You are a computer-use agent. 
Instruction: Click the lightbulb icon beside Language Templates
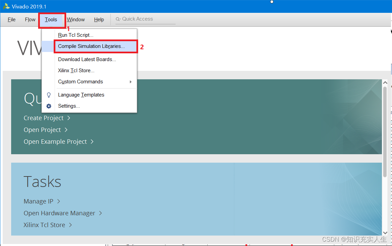click(49, 95)
